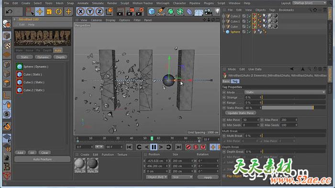Open the spline pen tool
Image resolution: width=335 pixels, height=188 pixels.
coord(161,11)
